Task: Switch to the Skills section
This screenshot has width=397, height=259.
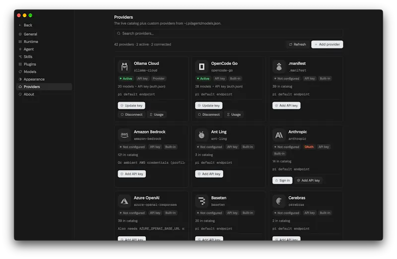Action: pyautogui.click(x=44, y=56)
